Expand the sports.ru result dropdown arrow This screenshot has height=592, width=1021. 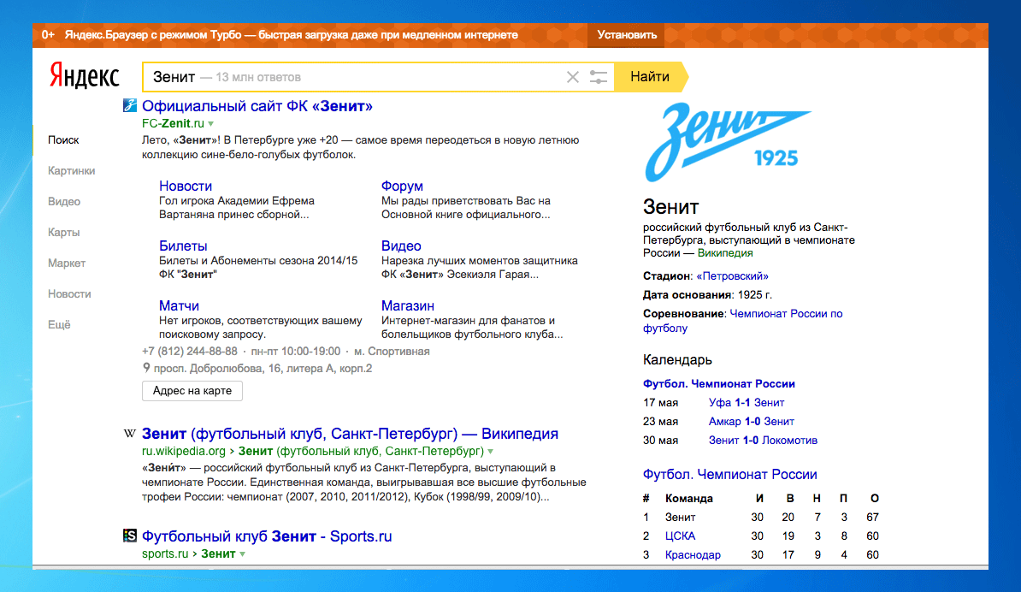[x=242, y=554]
